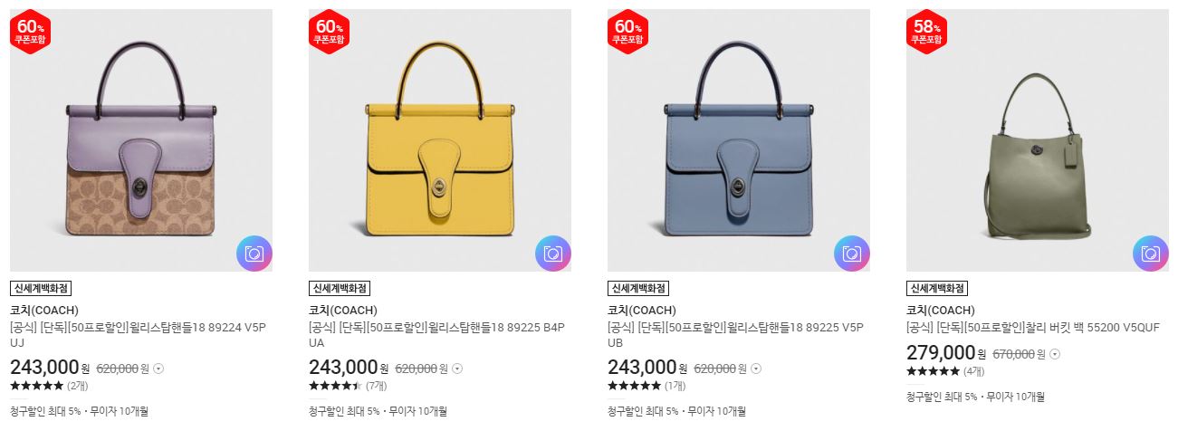Open yellow Willis top handle bag thumbnail

440,140
